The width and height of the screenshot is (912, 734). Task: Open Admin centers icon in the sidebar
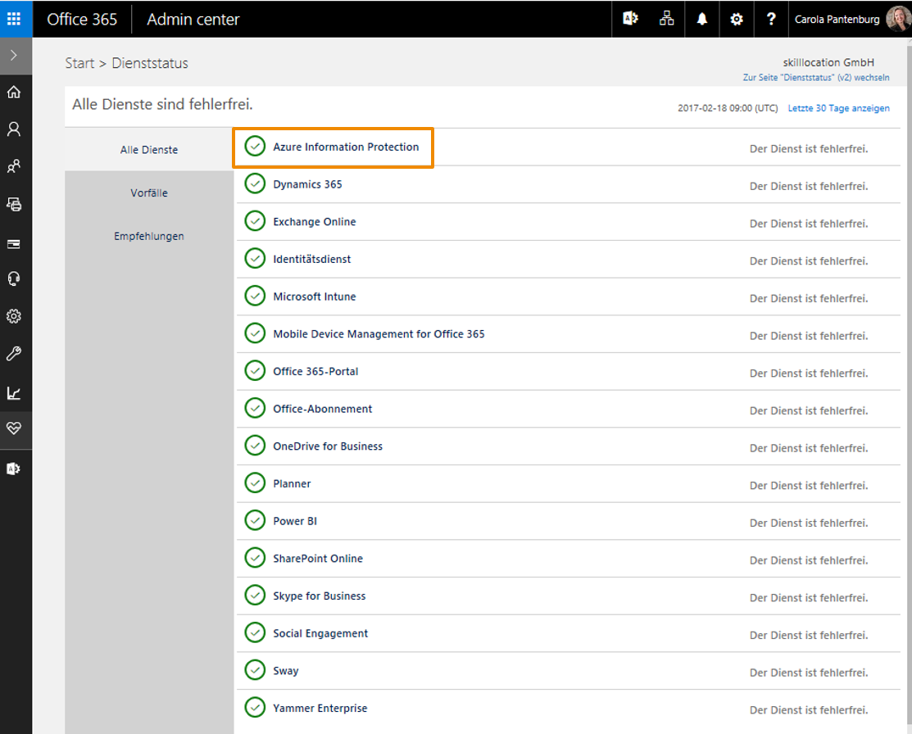14,469
